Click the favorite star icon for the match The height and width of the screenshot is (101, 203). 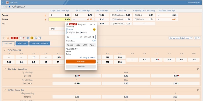tap(3, 38)
